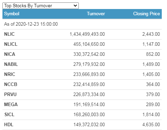The image size is (167, 130).
Task: Select the NLICL stock symbol
Action: (x=11, y=44)
